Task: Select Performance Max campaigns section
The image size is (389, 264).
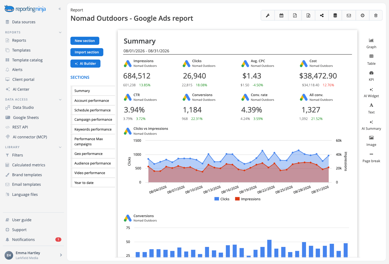Action: (x=93, y=141)
